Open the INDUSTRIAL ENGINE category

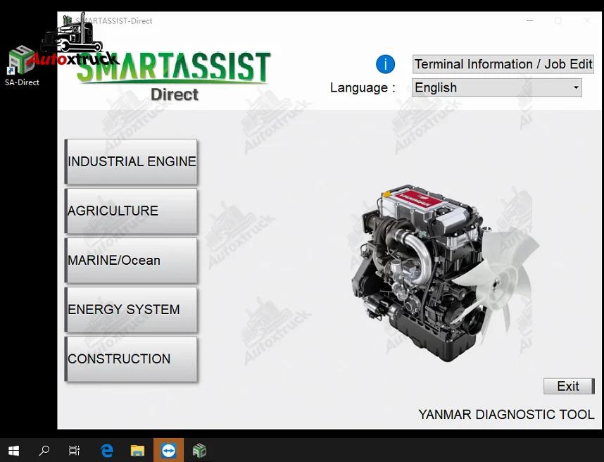131,161
